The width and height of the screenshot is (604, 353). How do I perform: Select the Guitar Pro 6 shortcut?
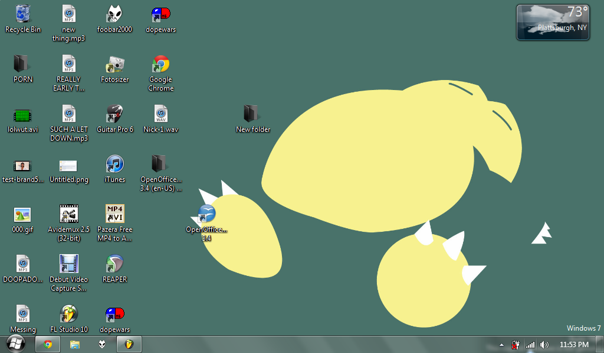click(x=114, y=114)
